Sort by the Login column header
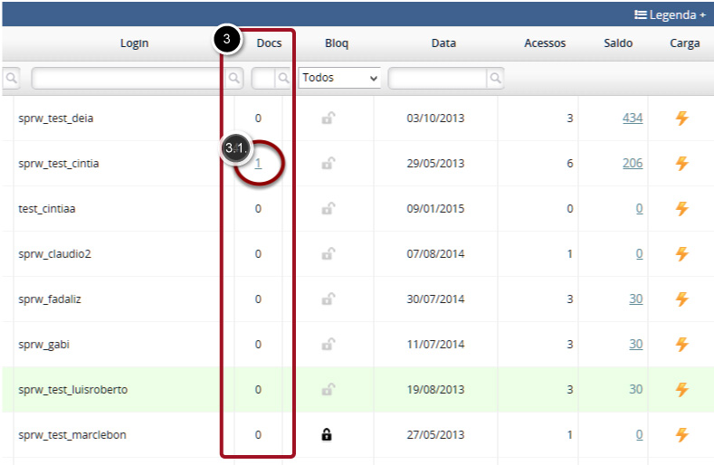The image size is (714, 465). click(134, 43)
